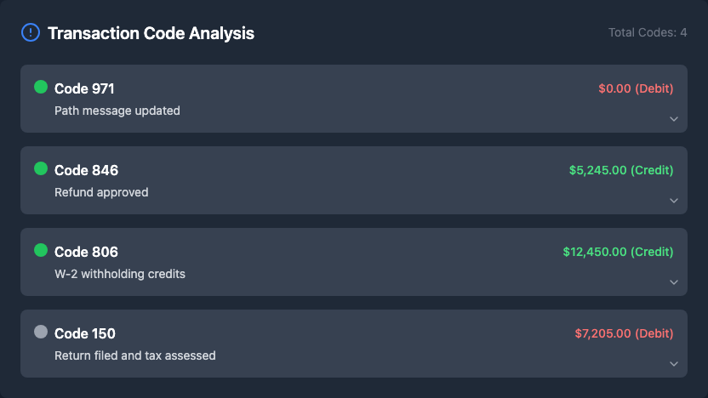This screenshot has height=398, width=708.
Task: Click the green status dot for Code 971
Action: pos(40,87)
